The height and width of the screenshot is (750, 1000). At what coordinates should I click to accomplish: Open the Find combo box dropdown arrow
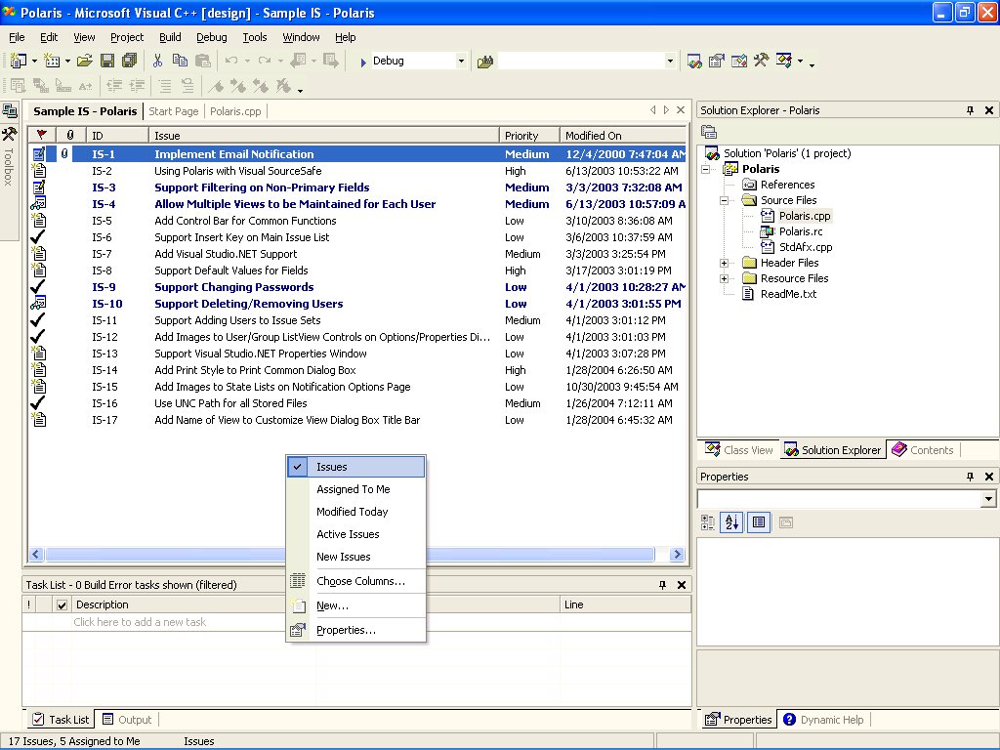pyautogui.click(x=670, y=62)
